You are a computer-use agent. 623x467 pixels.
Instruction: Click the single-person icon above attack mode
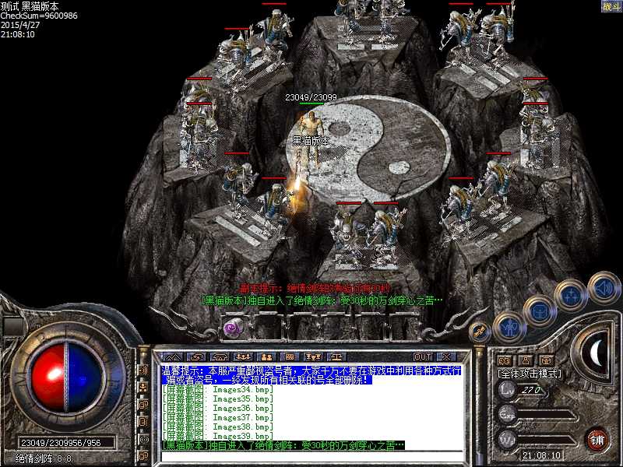[526, 360]
